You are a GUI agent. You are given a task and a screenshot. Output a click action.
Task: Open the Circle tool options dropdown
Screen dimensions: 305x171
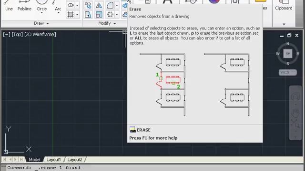41,13
